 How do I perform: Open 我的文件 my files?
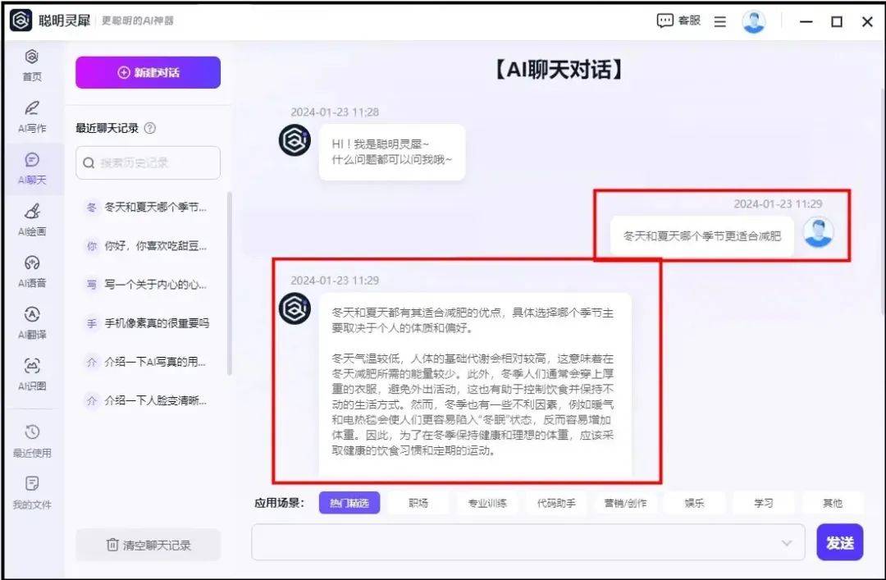click(32, 492)
